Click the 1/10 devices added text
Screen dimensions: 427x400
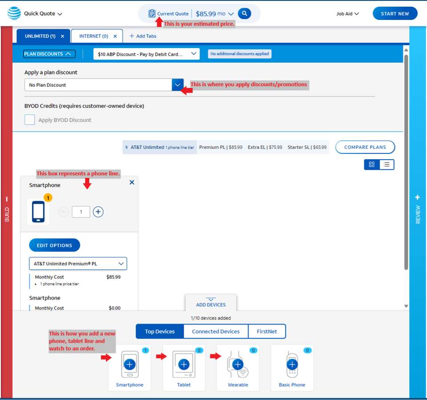click(x=211, y=318)
